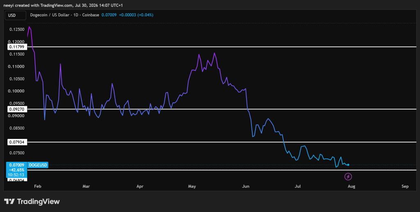Screen dimensions: 420x212
Task: Click the Mar label on the time axis
Action: click(86, 186)
